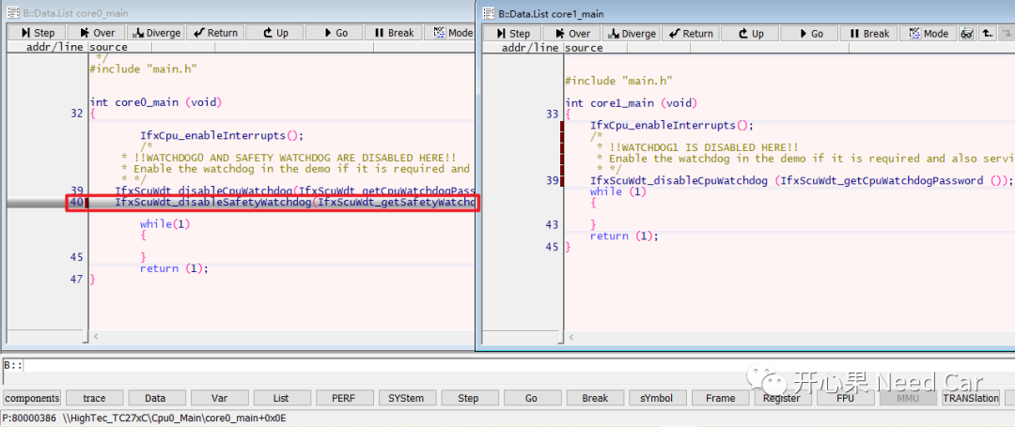Click Step in the core0_main window
The height and width of the screenshot is (427, 1015).
click(37, 33)
